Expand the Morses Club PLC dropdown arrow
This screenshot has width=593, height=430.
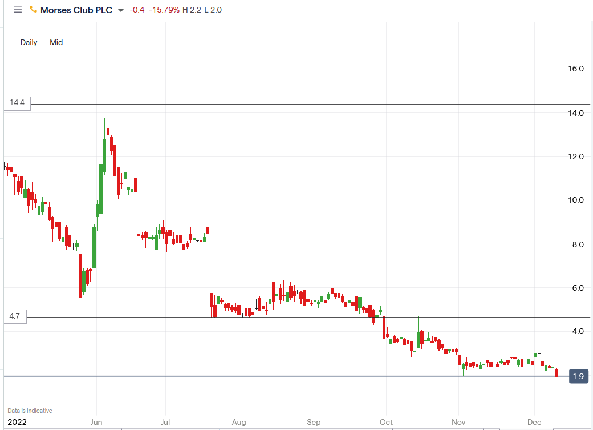click(121, 10)
